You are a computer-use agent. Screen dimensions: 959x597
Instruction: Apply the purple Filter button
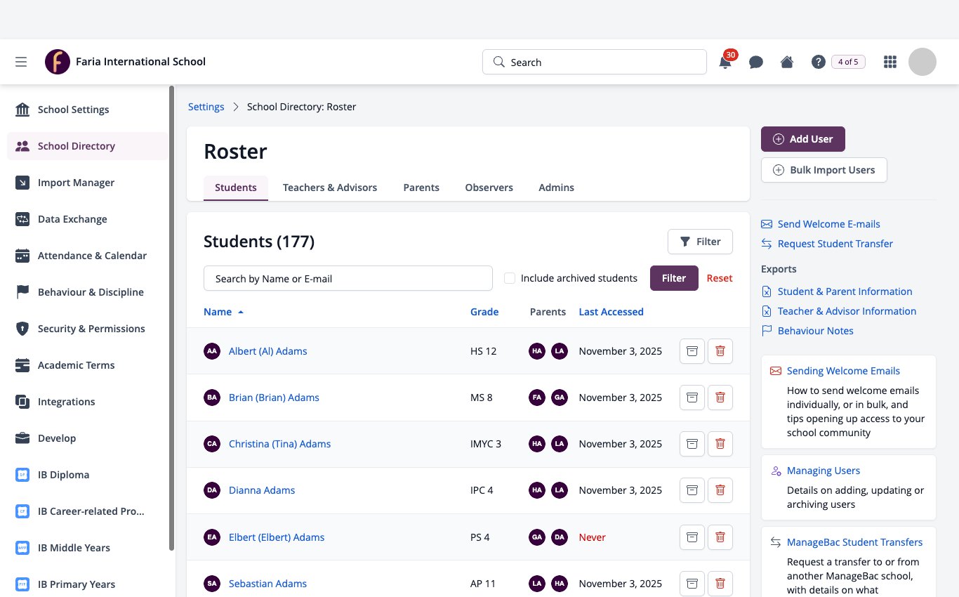click(674, 278)
